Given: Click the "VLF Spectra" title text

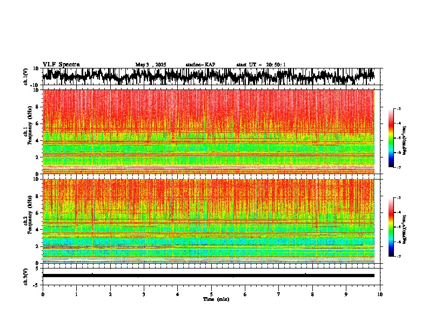Looking at the screenshot, I should click(61, 65).
